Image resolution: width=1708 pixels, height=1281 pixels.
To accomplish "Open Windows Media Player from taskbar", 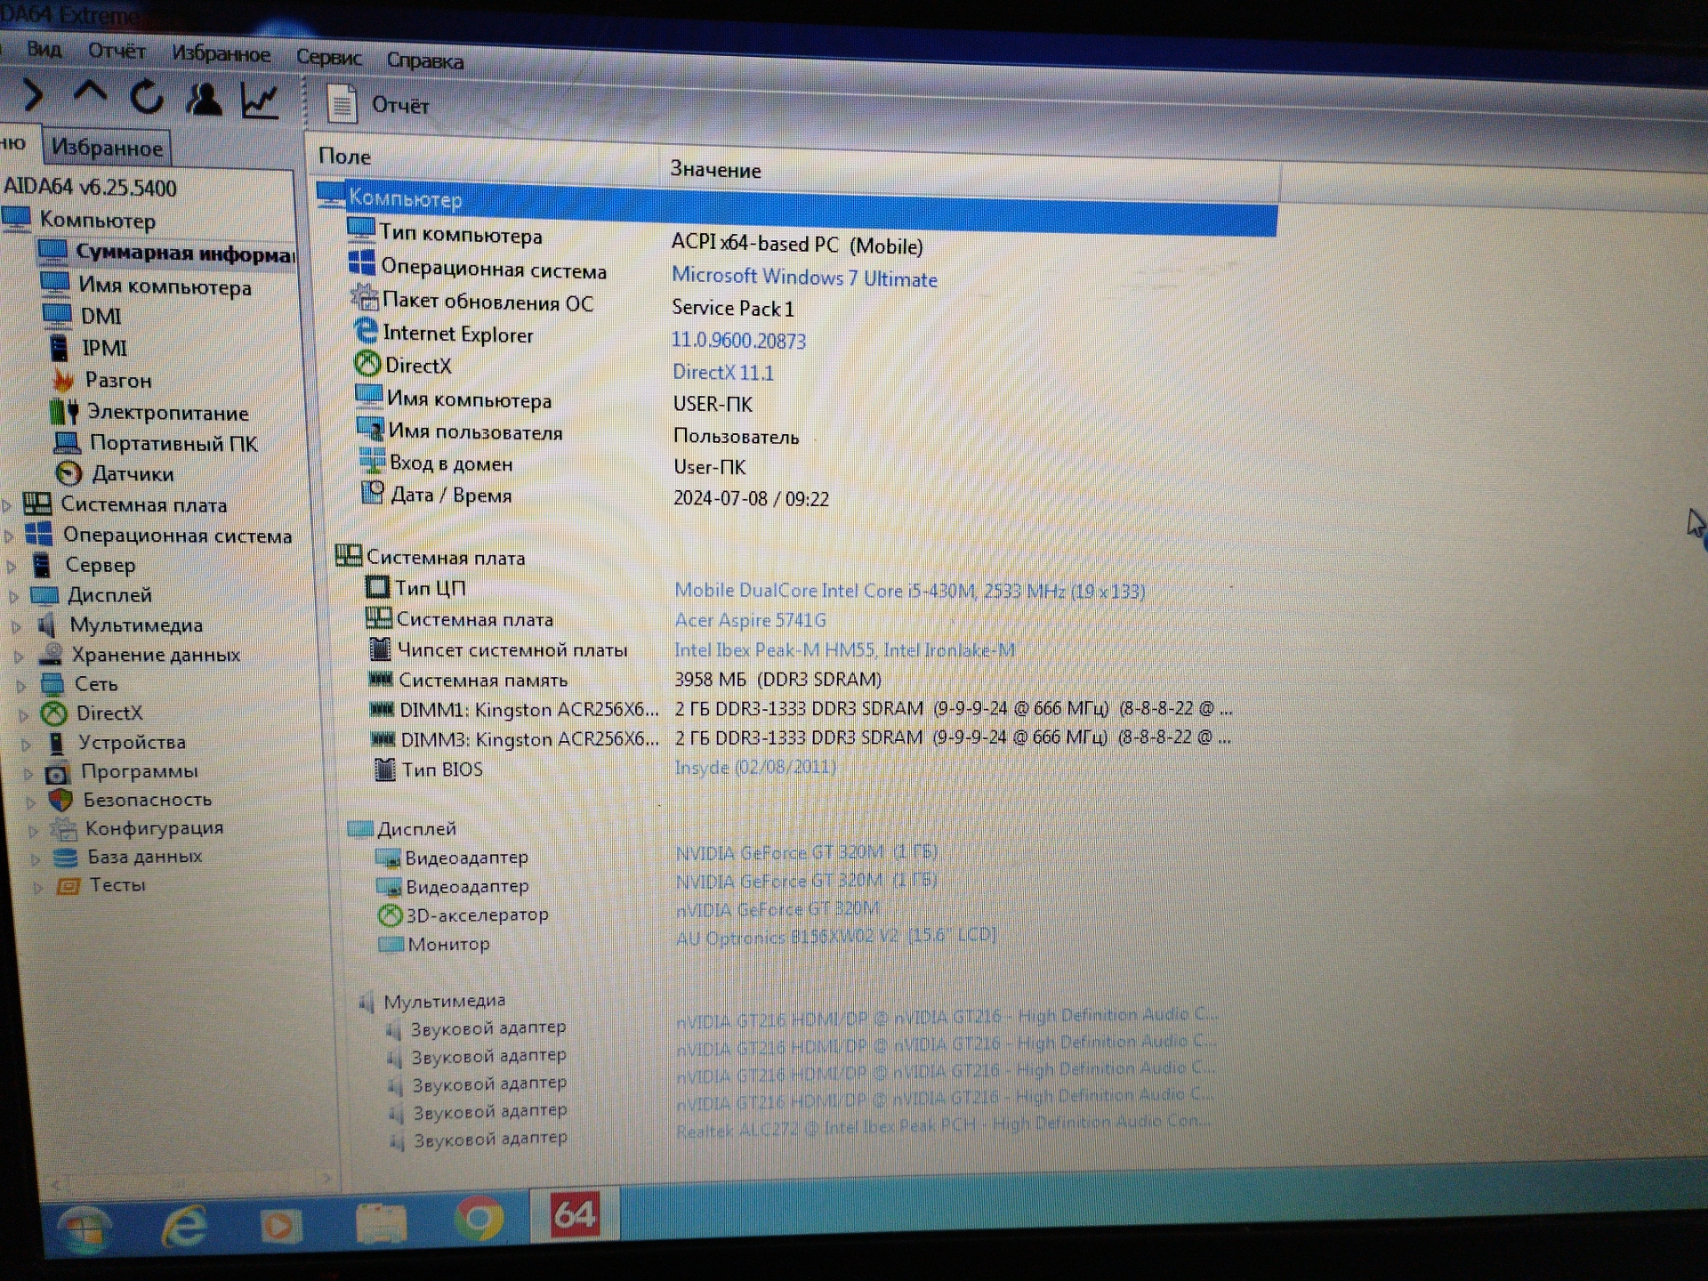I will [281, 1226].
